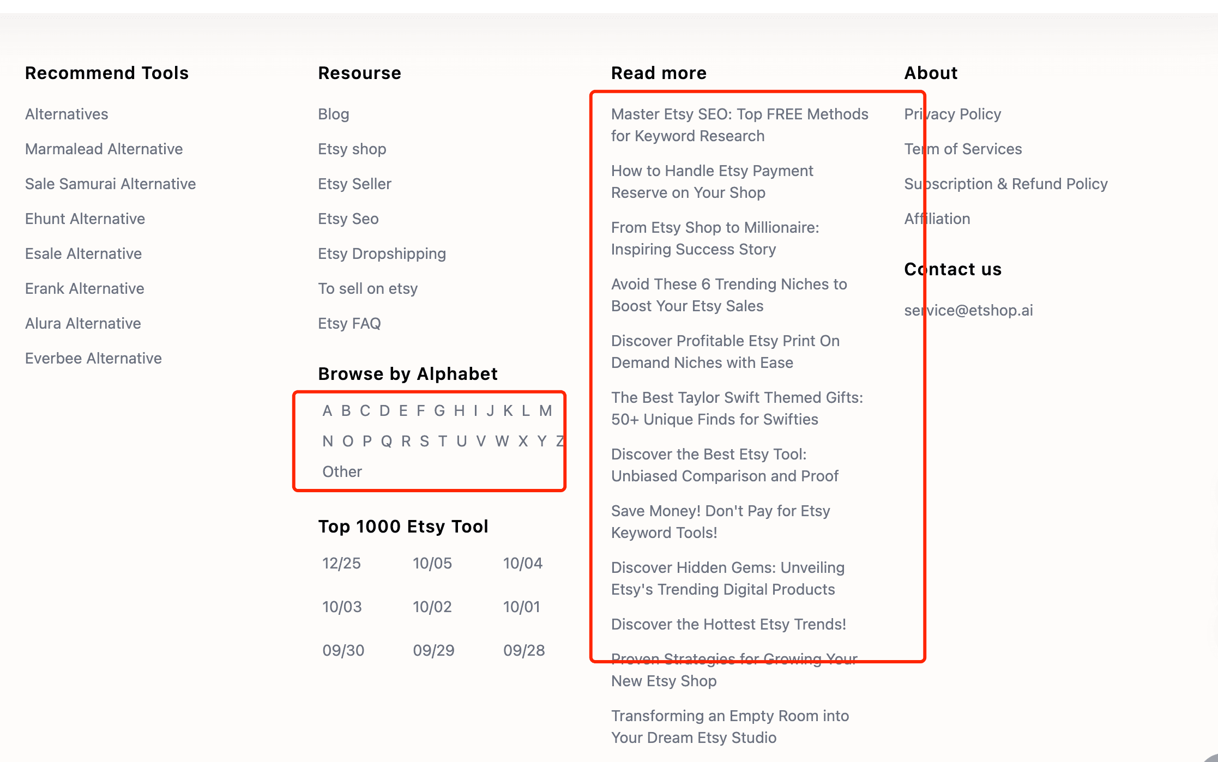Browse tools starting with letter W

tap(502, 441)
